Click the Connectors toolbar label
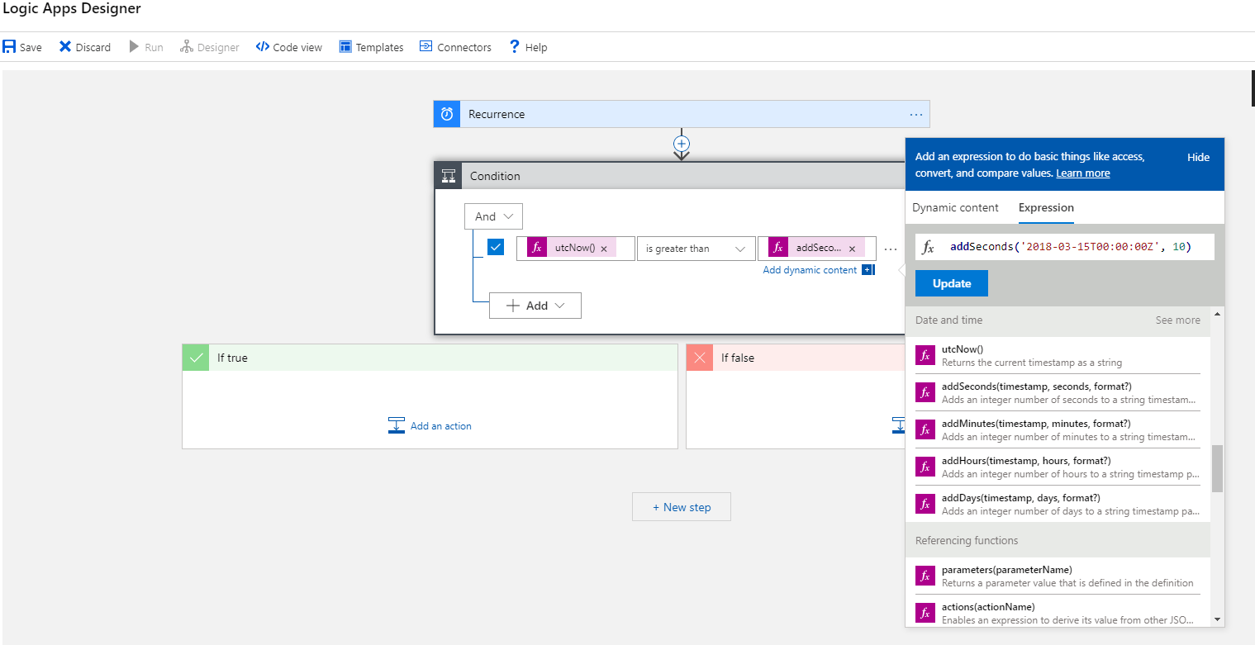The width and height of the screenshot is (1255, 645). 464,48
